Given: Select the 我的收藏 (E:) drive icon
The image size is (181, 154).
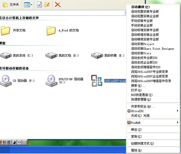Looking at the screenshot, I should [x=97, y=56].
